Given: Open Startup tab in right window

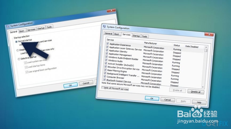Looking at the screenshot, I should point(136,36).
